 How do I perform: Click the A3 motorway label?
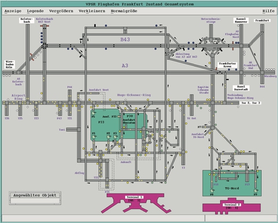(x=125, y=65)
